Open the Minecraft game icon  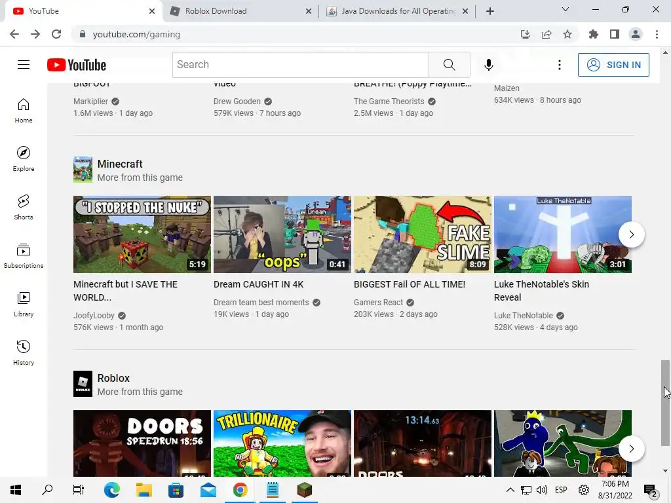pyautogui.click(x=83, y=170)
